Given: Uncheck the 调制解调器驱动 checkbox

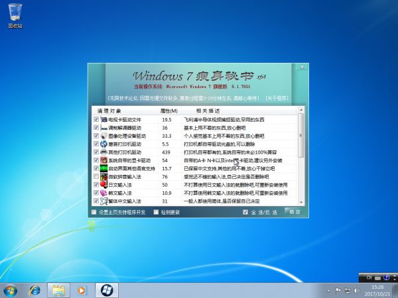Looking at the screenshot, I should tap(96, 127).
